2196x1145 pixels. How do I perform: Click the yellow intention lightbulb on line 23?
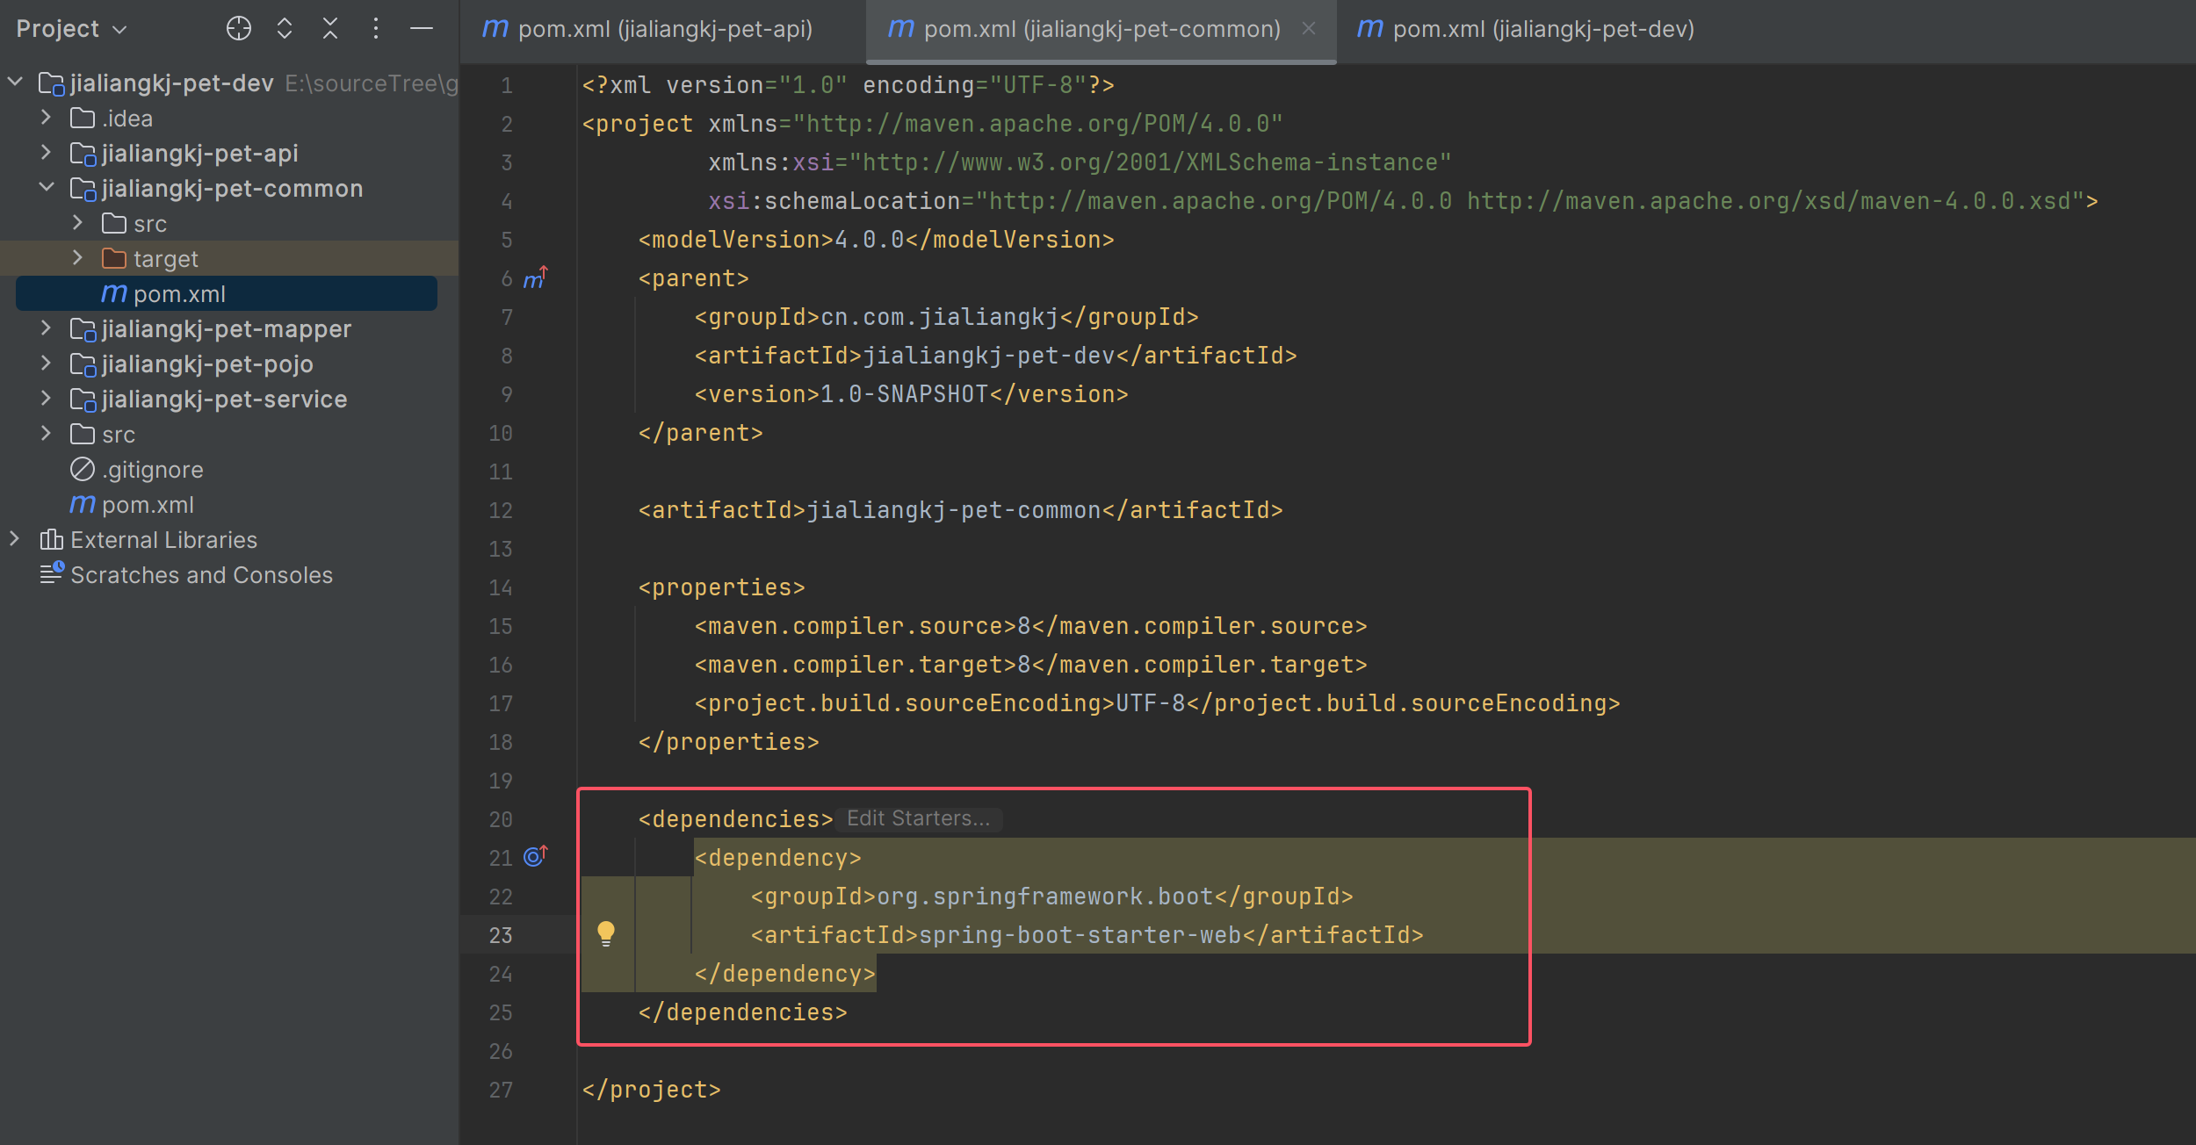click(606, 933)
